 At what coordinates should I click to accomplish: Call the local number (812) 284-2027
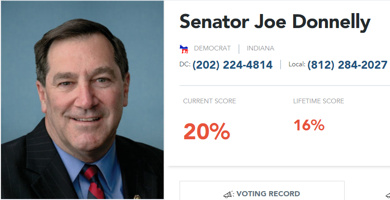pyautogui.click(x=347, y=65)
